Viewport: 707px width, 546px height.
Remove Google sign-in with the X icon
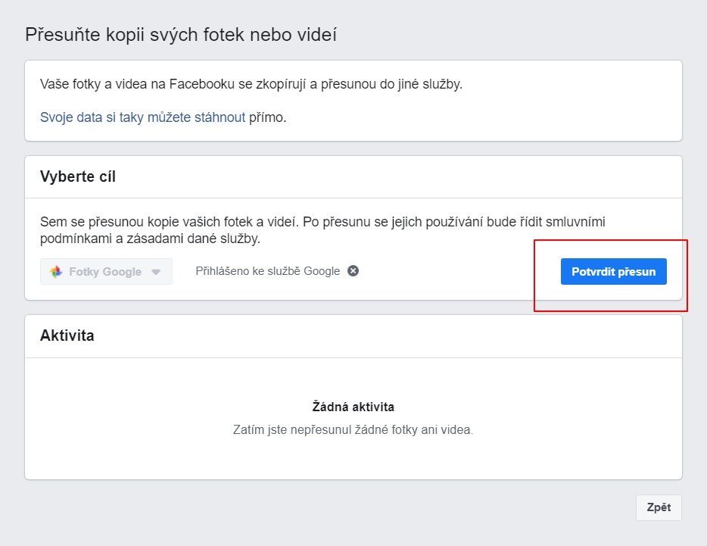(353, 271)
